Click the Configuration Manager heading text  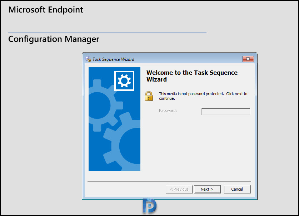tap(54, 39)
